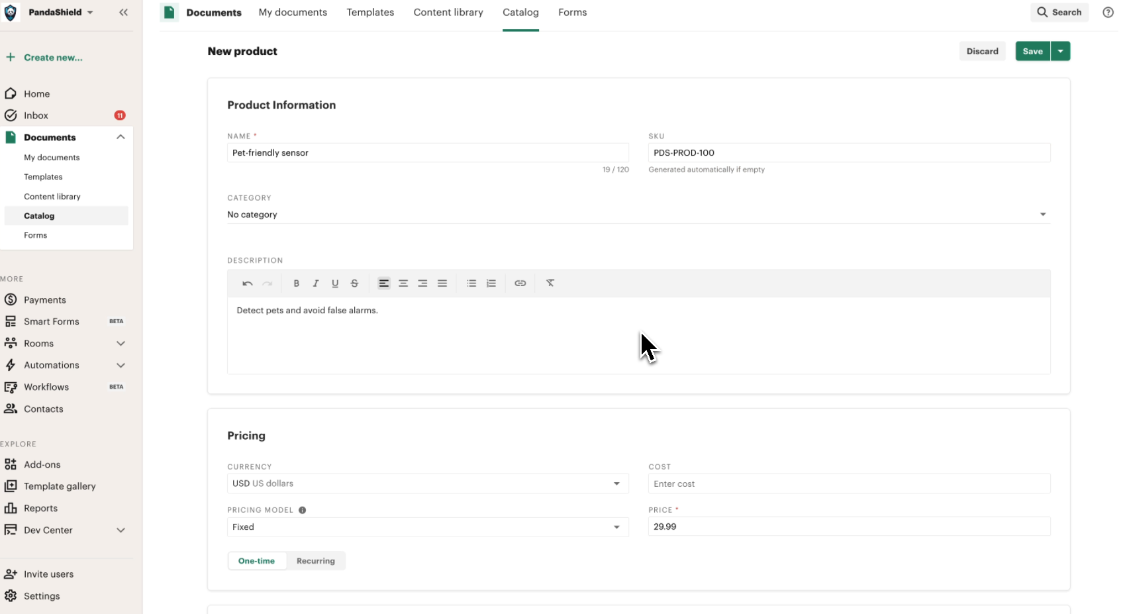Collapse the sidebar with double-chevron icon
Viewport: 1129px width, 614px height.
123,13
